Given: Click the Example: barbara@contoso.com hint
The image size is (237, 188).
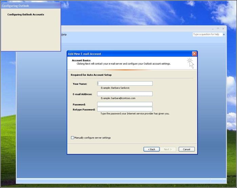Looking at the screenshot, I should coord(118,98).
